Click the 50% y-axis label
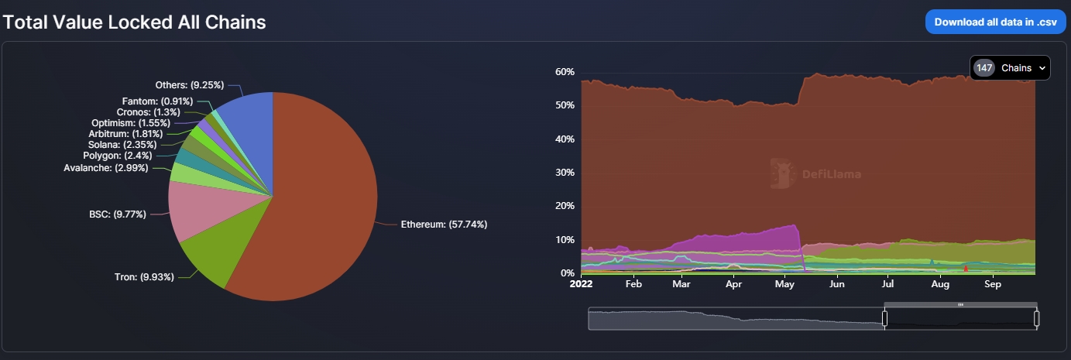Image resolution: width=1071 pixels, height=360 pixels. pyautogui.click(x=565, y=105)
